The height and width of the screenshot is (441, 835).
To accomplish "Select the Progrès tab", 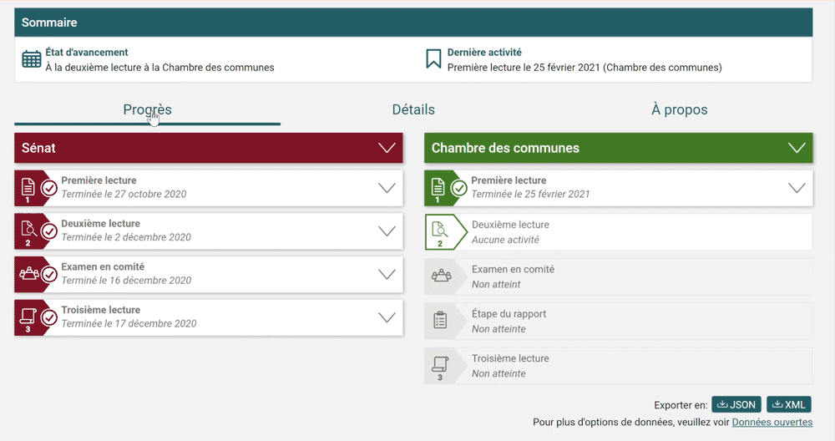I will (x=147, y=109).
